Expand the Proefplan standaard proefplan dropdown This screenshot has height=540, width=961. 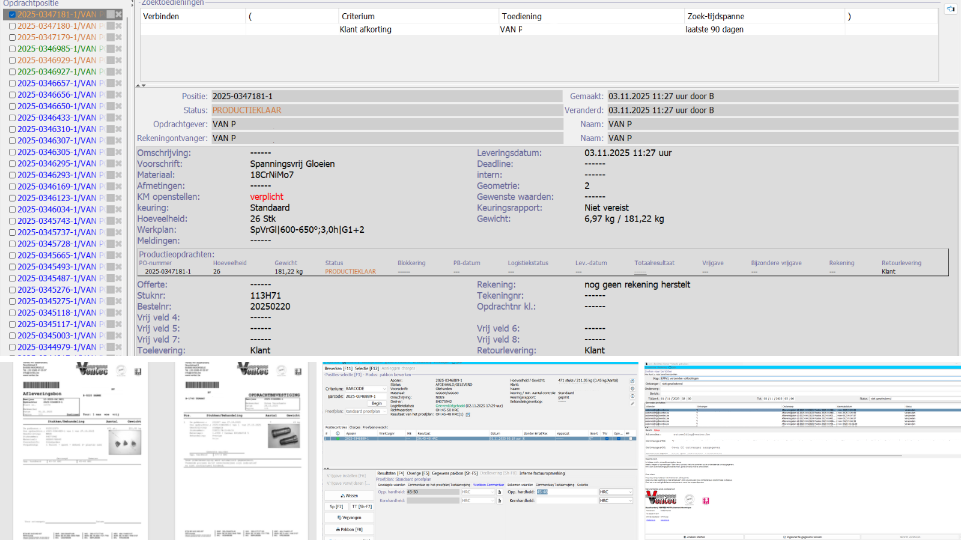tap(384, 412)
